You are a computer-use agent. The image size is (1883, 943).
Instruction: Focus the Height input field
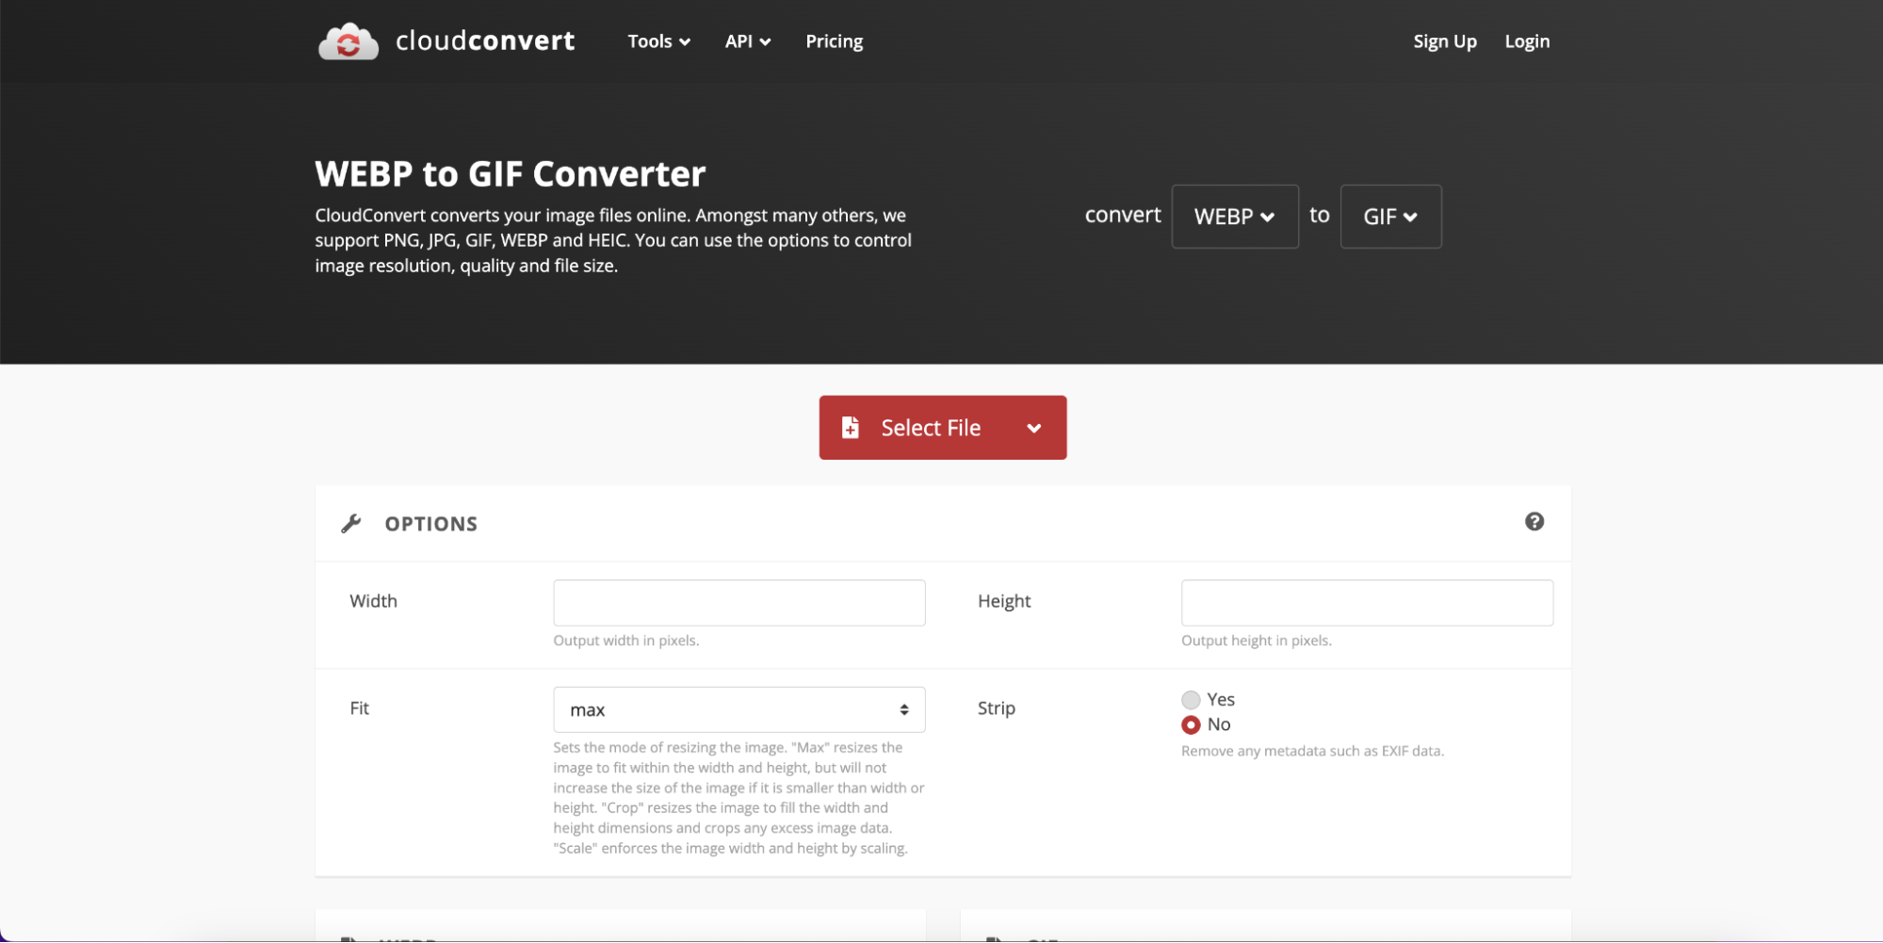1367,603
